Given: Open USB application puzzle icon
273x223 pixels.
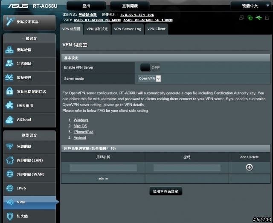Looking at the screenshot, I should 9,105.
